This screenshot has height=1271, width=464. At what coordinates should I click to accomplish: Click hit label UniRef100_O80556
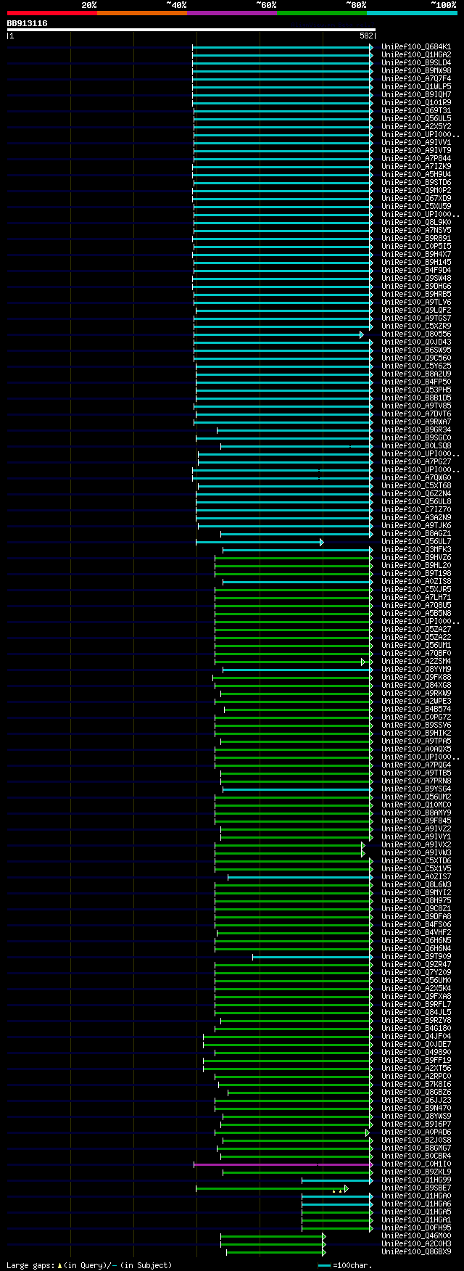pos(416,334)
